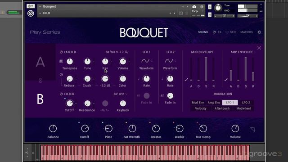Viewport: 288px width, 162px height.
Task: Select Modwheel modulation source
Action: pos(243,108)
